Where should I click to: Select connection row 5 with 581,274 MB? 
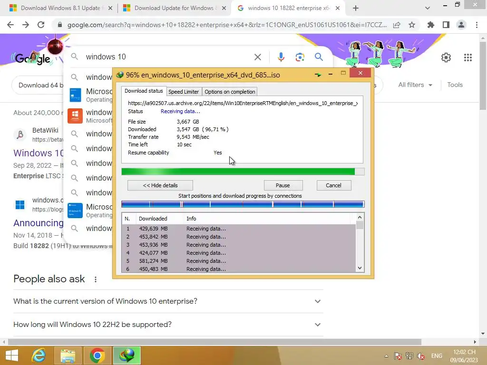[x=239, y=261]
